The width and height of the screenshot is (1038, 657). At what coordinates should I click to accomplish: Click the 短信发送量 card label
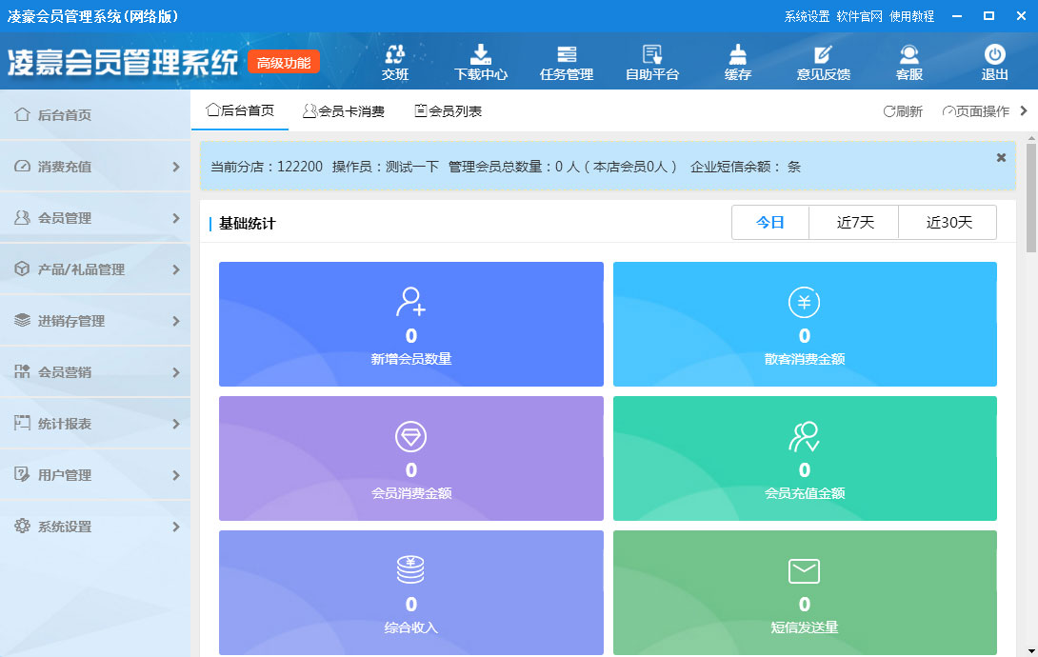pyautogui.click(x=805, y=627)
